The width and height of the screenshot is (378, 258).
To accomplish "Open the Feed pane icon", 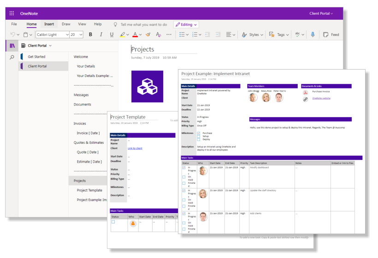I will [326, 35].
